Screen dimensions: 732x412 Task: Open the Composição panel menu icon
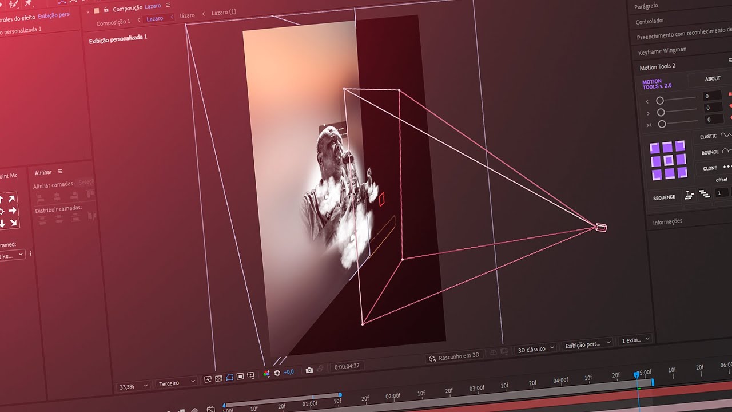coord(168,5)
